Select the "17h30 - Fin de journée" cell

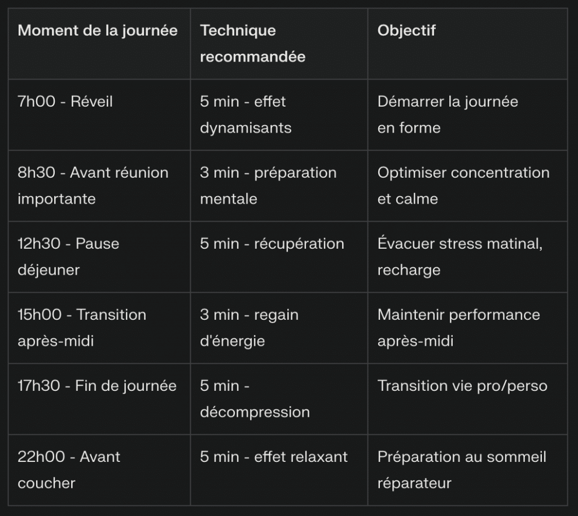coord(97,386)
